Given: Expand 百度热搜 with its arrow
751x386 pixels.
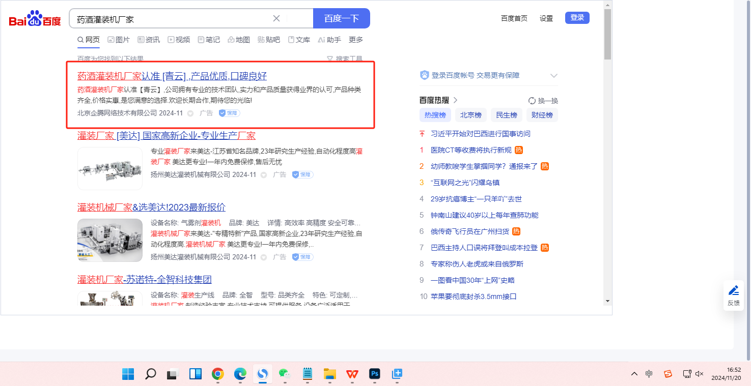Looking at the screenshot, I should pos(456,100).
